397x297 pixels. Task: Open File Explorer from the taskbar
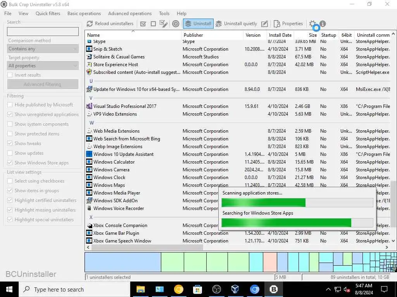point(140,289)
